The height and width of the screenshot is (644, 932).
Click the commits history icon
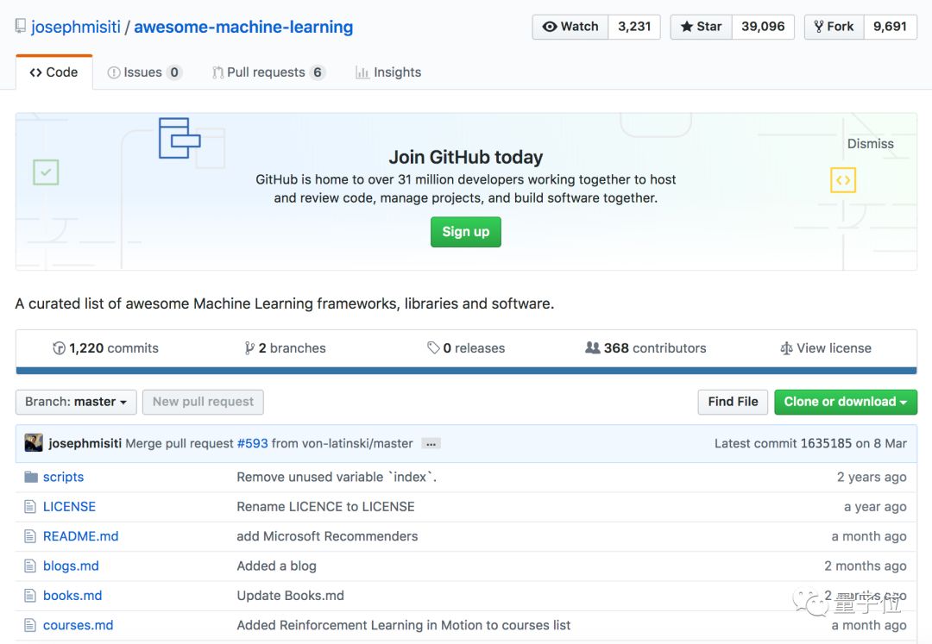coord(59,348)
